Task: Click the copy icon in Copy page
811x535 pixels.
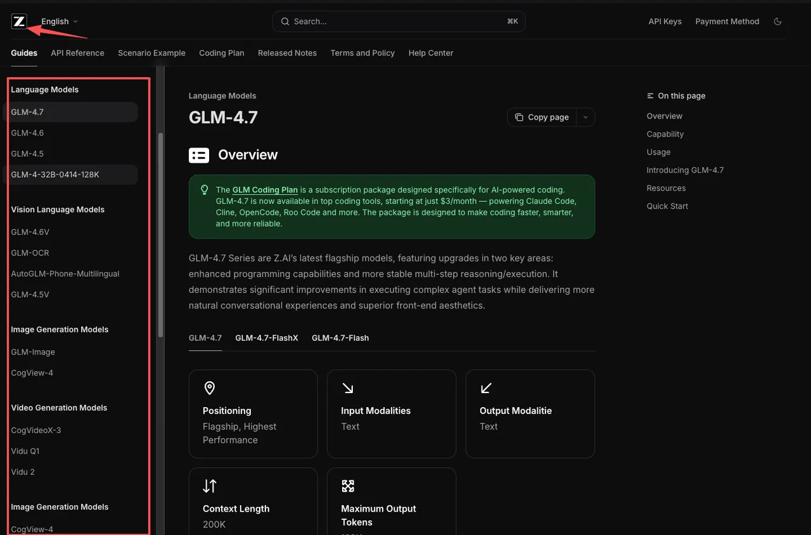Action: pos(519,117)
